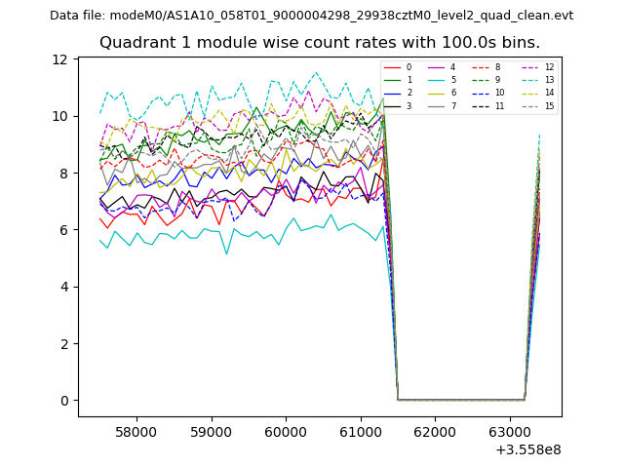Viewport: 624px width, 468px height.
Task: Click legend entry 10 with blue dashed line
Action: pyautogui.click(x=491, y=93)
